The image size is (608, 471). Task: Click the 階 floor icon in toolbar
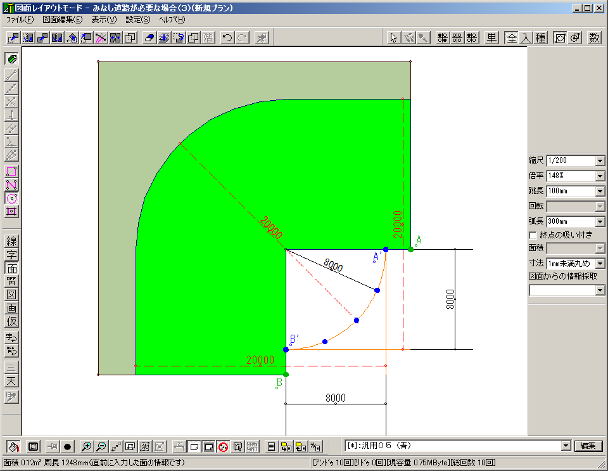tap(208, 37)
